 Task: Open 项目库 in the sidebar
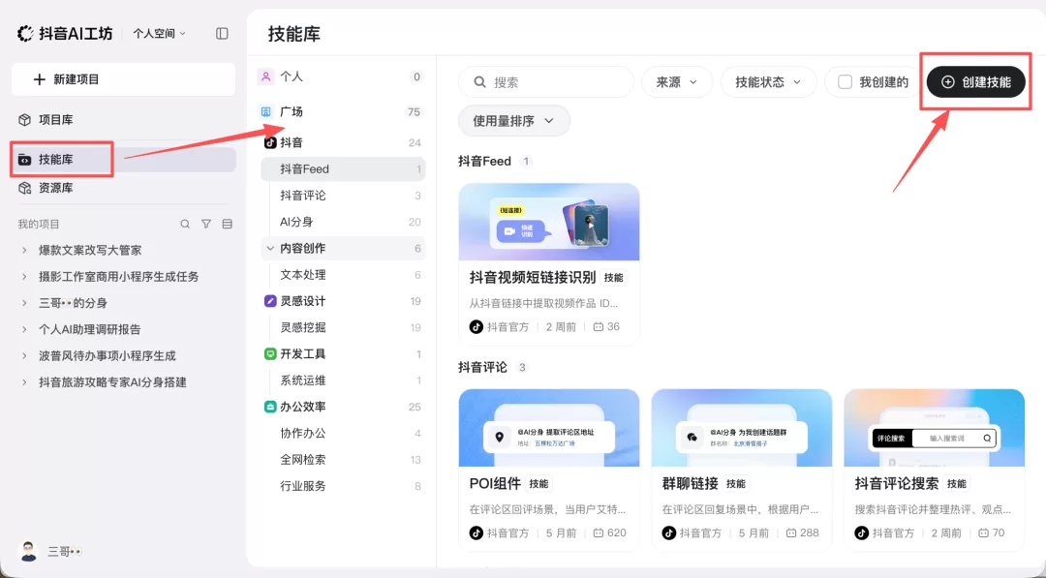(x=123, y=120)
